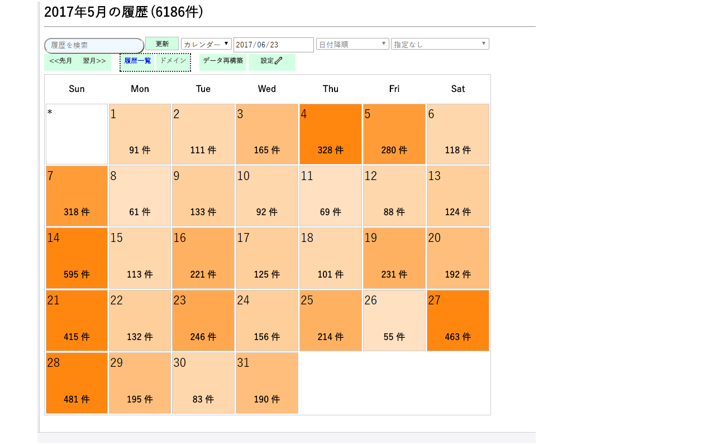
Task: Open May 18 cell with 101 件
Action: tap(331, 258)
